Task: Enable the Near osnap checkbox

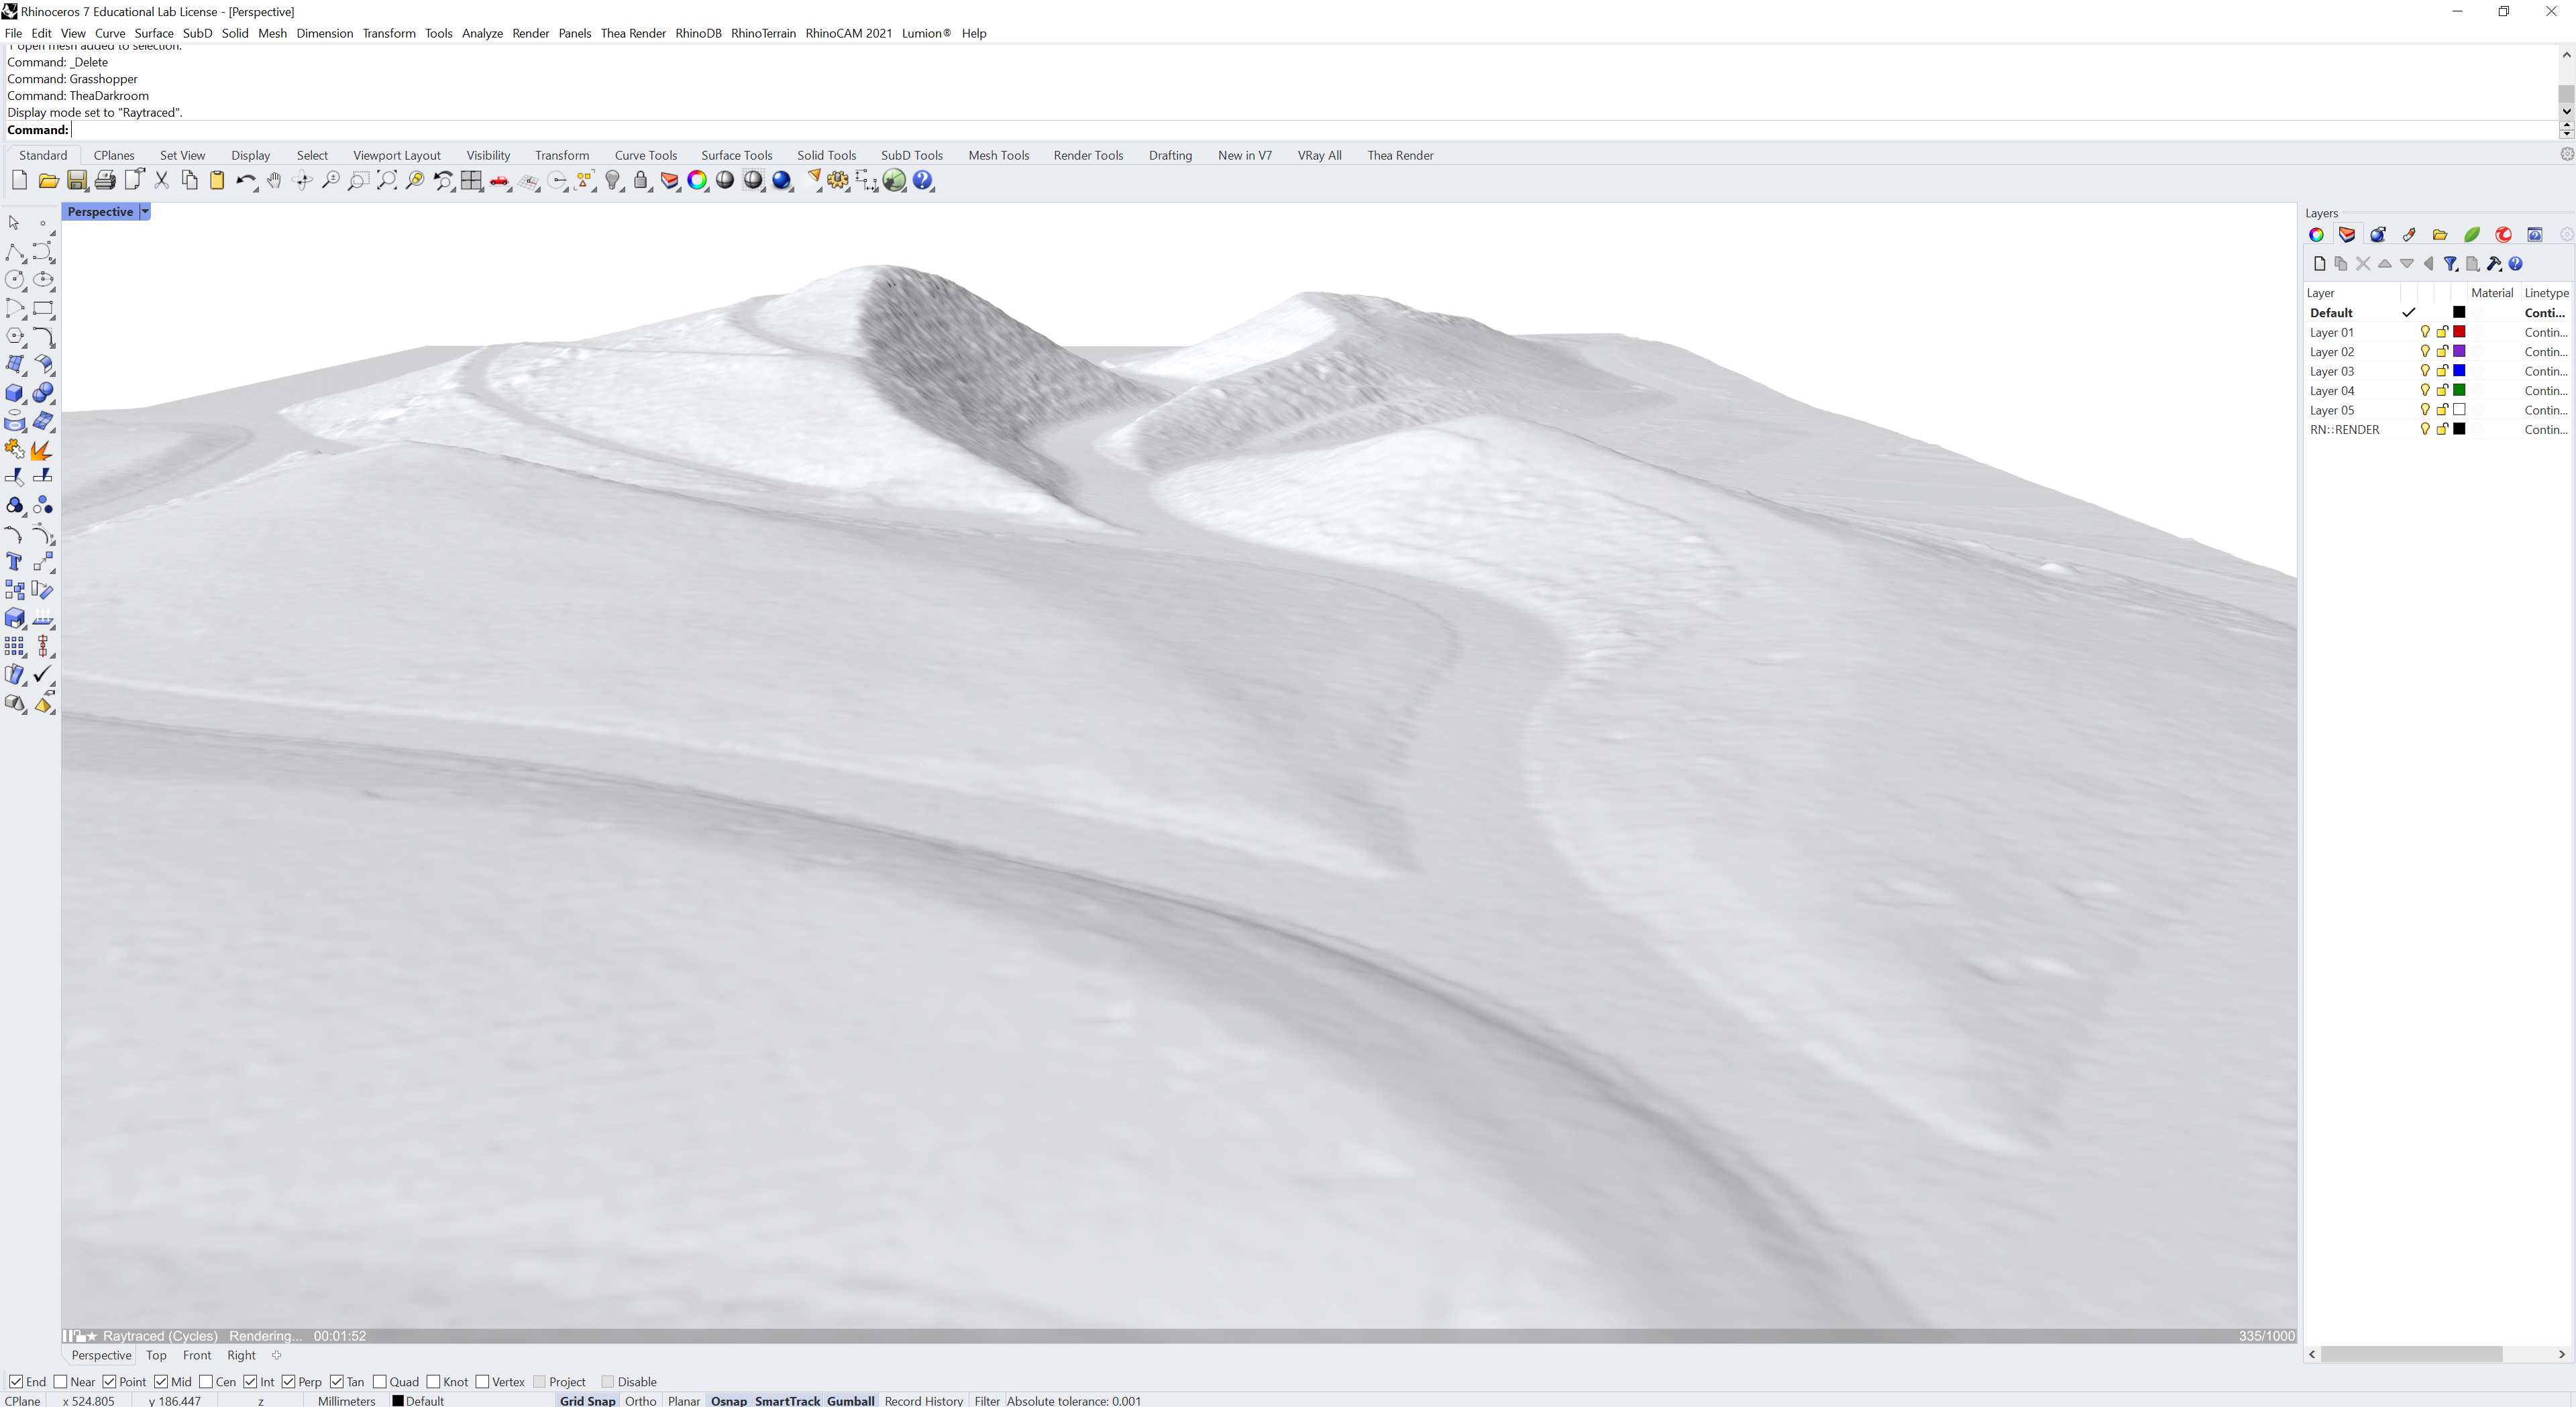Action: click(x=61, y=1382)
